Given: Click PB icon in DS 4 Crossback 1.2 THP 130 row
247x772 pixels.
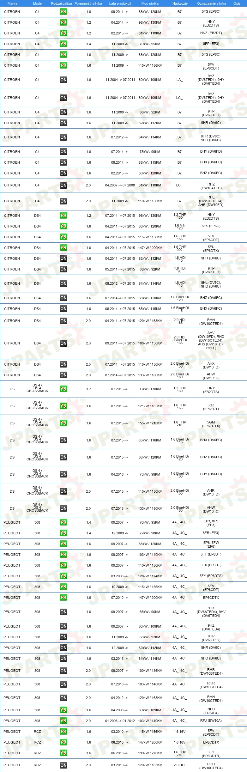Looking at the screenshot, I should 63,389.
